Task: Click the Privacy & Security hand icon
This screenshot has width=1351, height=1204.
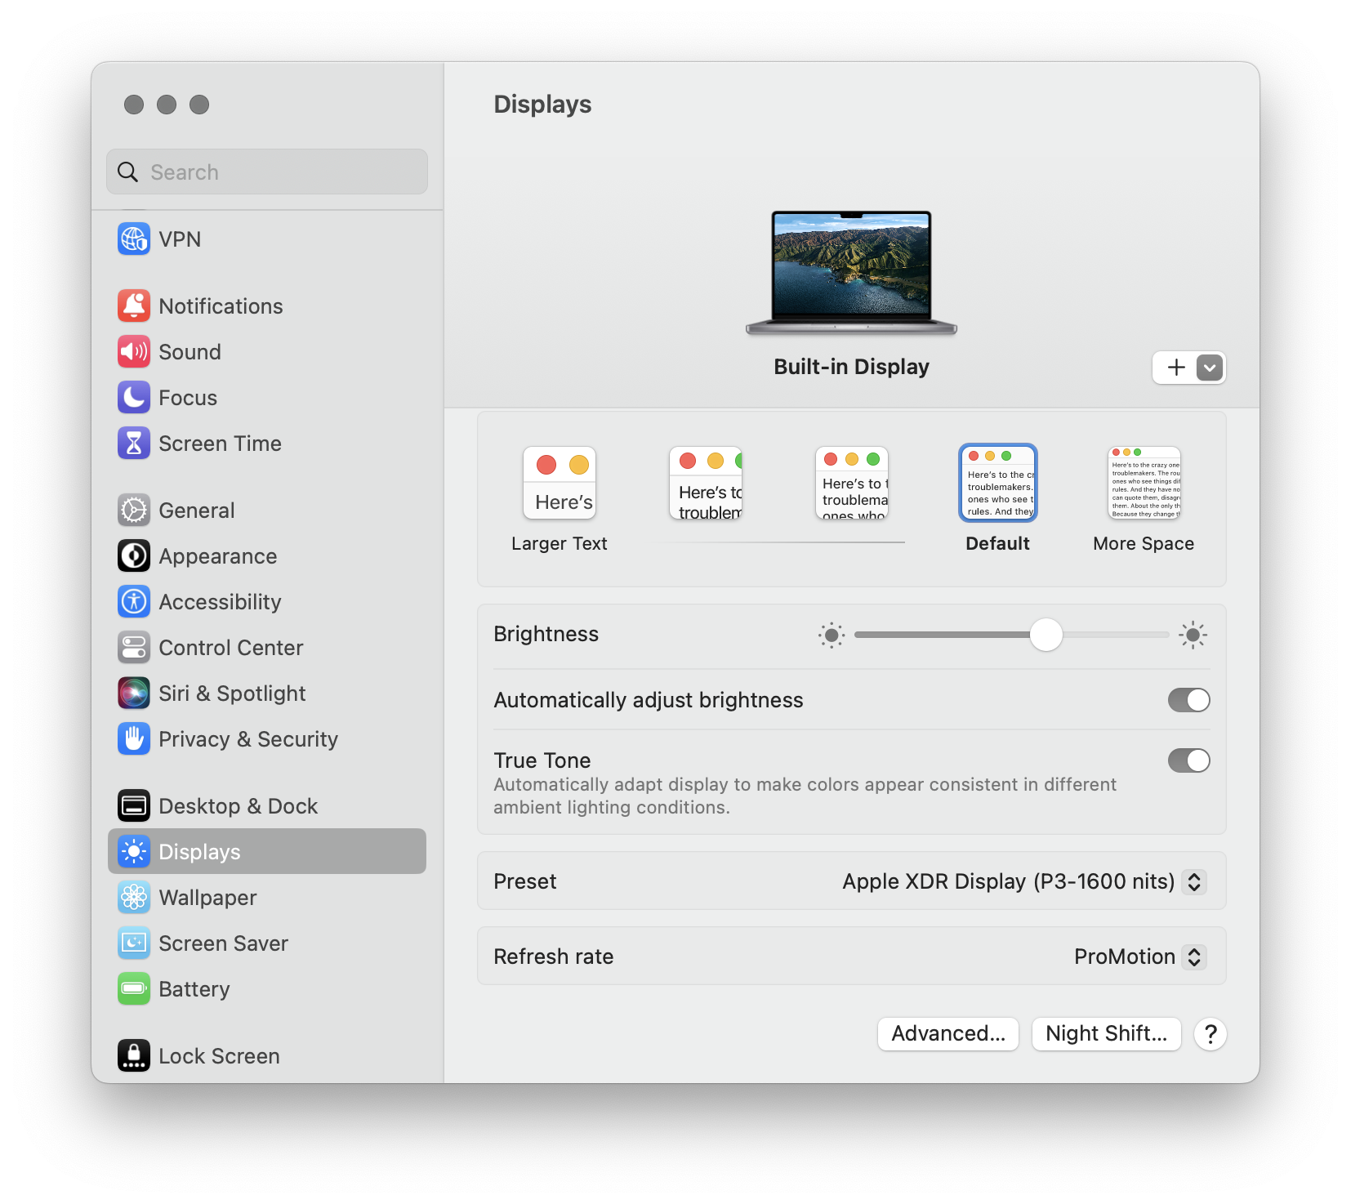Action: pos(134,739)
